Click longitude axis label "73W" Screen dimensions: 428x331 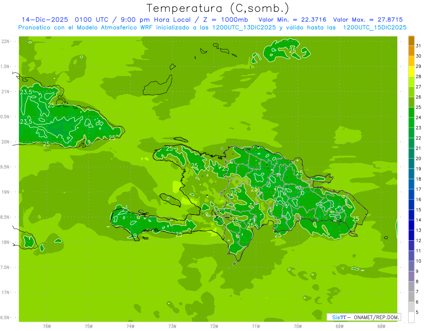click(172, 326)
